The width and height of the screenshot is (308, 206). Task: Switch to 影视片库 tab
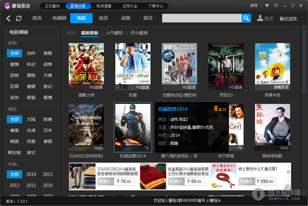point(78,6)
